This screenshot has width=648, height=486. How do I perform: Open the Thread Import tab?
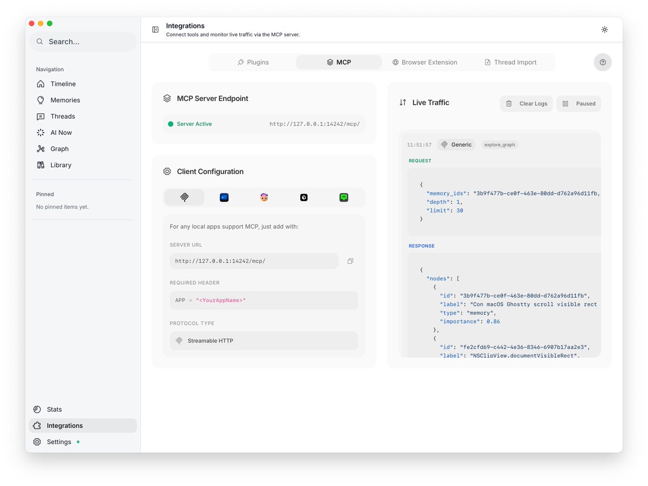tap(510, 62)
